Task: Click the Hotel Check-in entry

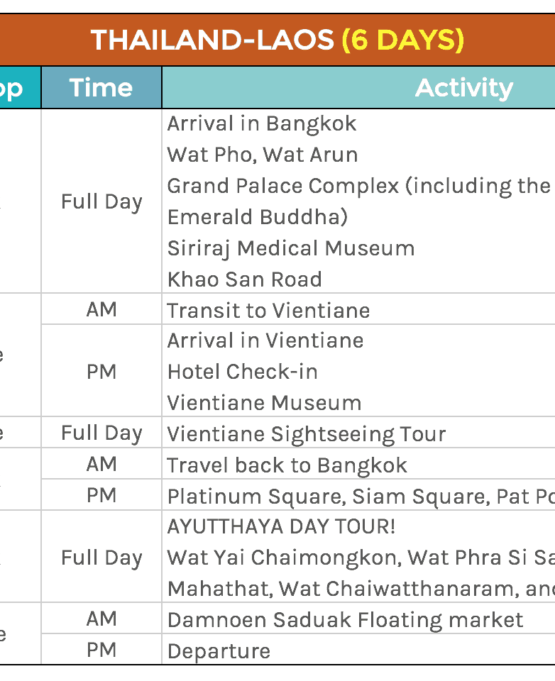Action: [243, 372]
